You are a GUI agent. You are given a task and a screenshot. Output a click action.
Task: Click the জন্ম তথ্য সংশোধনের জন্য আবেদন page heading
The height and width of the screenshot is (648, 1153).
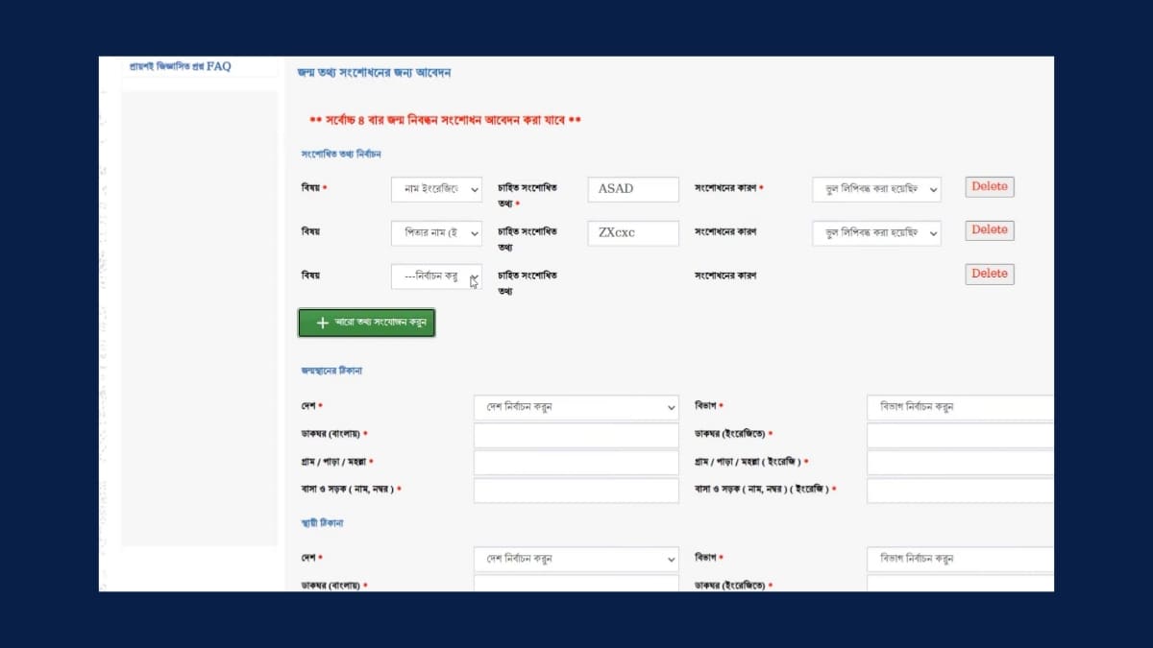pyautogui.click(x=374, y=73)
